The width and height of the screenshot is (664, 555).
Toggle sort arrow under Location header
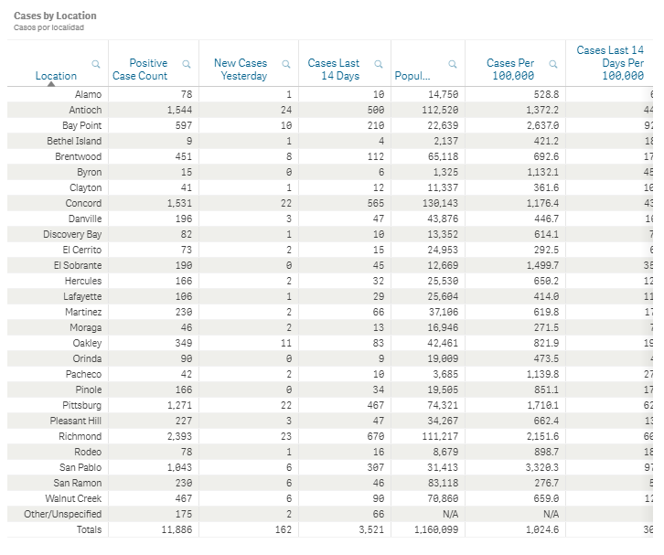point(51,84)
